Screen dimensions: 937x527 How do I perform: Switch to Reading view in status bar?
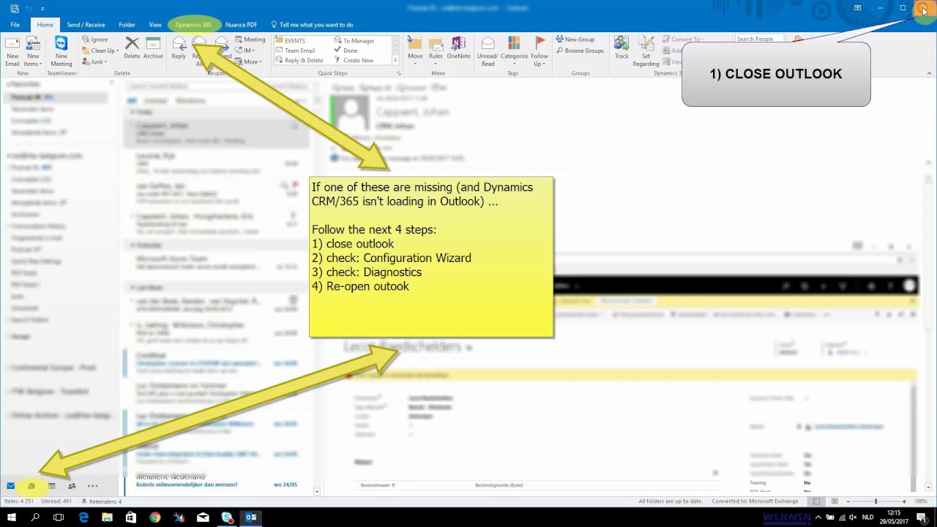point(833,501)
